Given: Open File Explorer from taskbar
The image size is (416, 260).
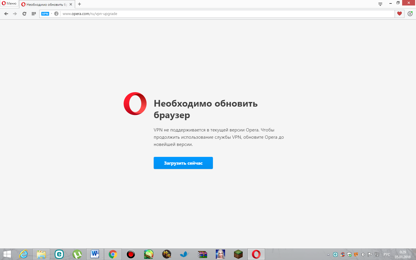Looking at the screenshot, I should click(41, 254).
